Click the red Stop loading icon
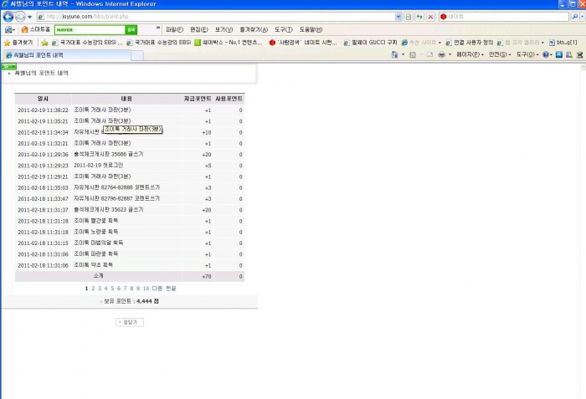Screen dimensions: 586x399 click(x=430, y=17)
